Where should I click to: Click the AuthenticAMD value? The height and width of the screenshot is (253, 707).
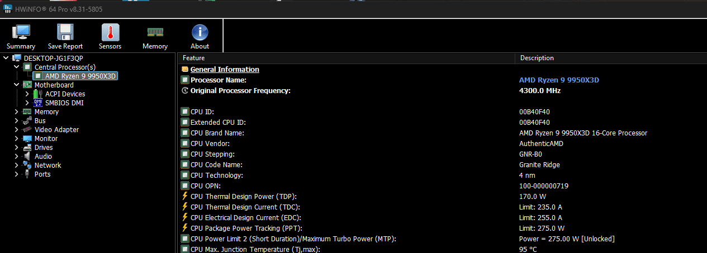click(x=541, y=143)
